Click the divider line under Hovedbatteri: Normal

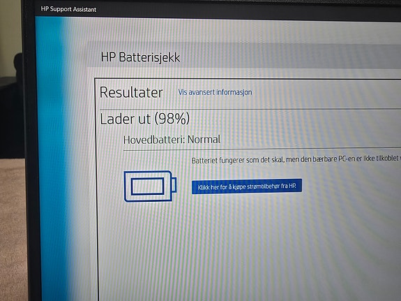[262, 149]
